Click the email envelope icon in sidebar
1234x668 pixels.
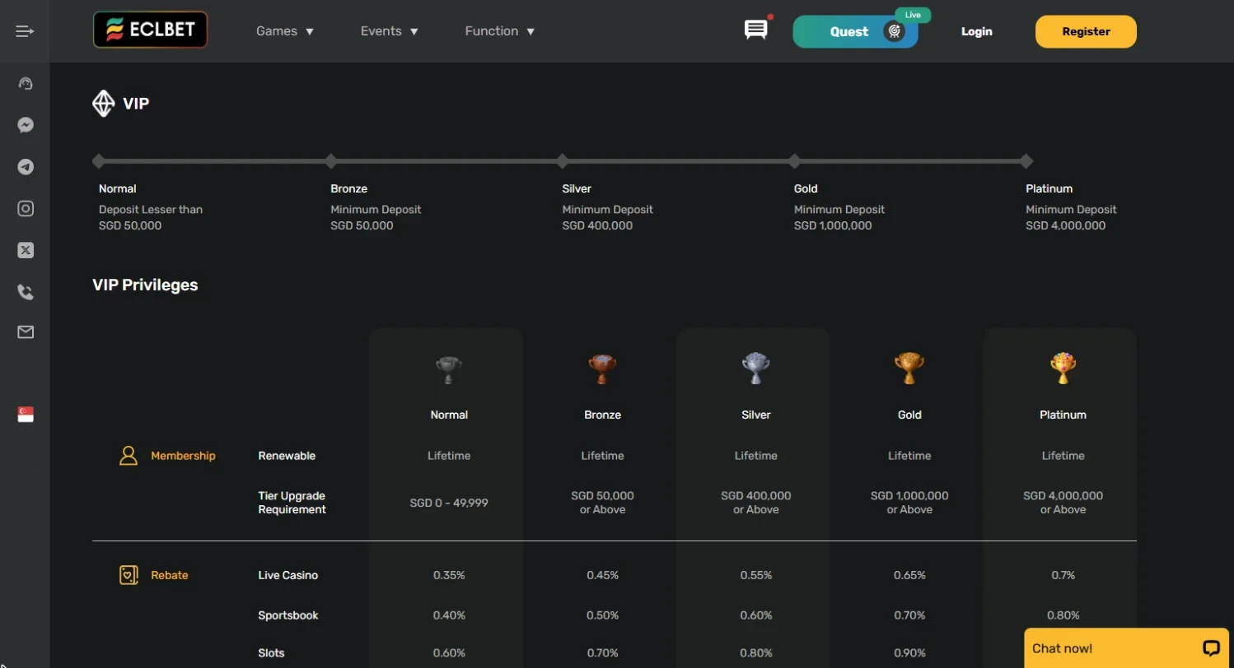pyautogui.click(x=26, y=332)
